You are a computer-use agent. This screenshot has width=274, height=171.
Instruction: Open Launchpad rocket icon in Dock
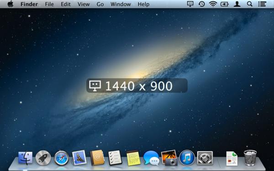43,158
